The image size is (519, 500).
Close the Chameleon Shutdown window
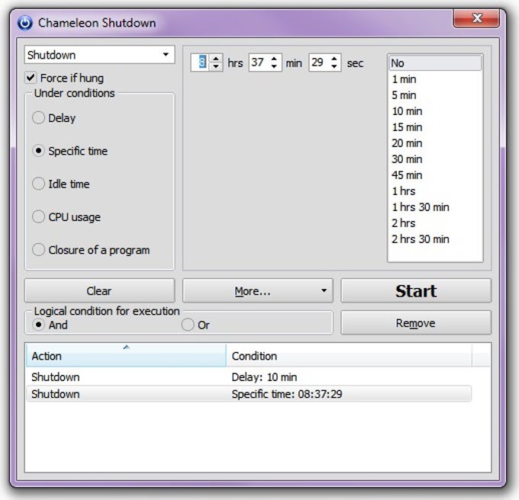pyautogui.click(x=476, y=18)
